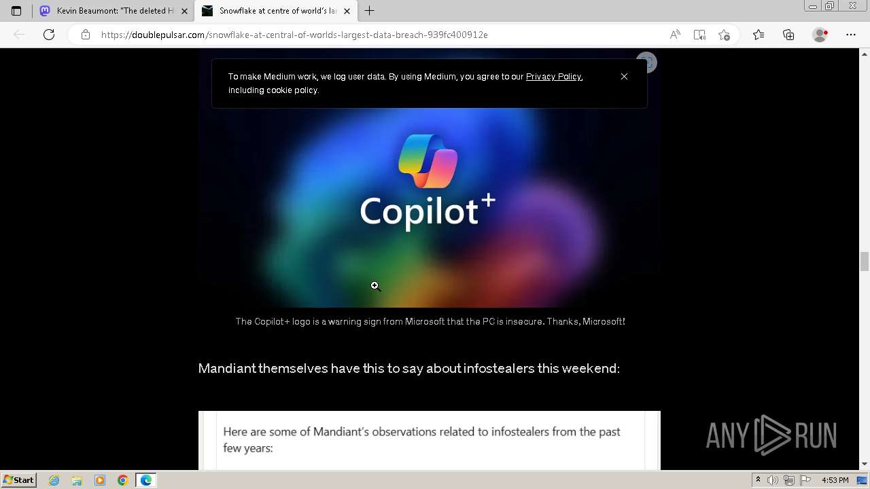Show hidden system tray icons

click(759, 480)
